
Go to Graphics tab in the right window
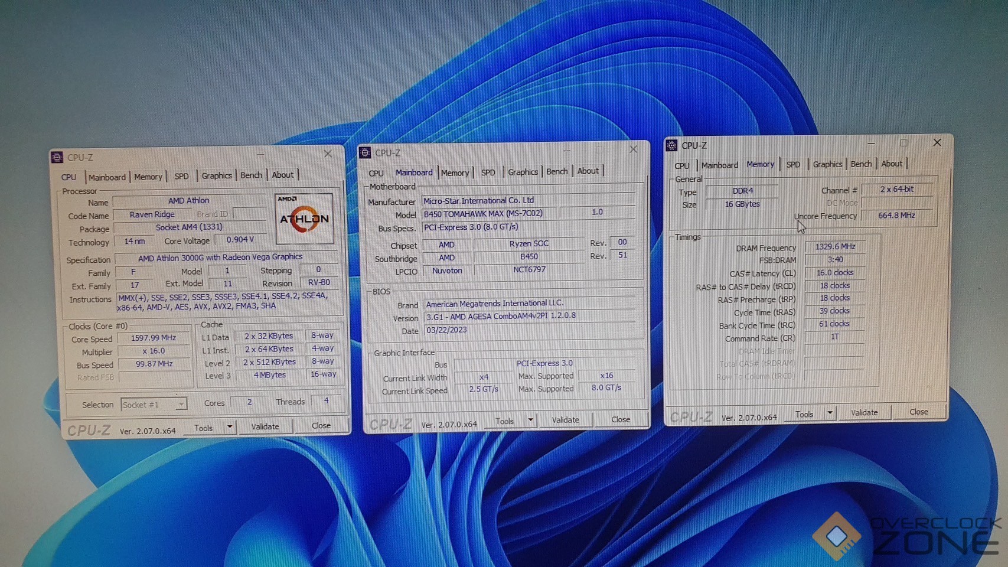point(827,164)
